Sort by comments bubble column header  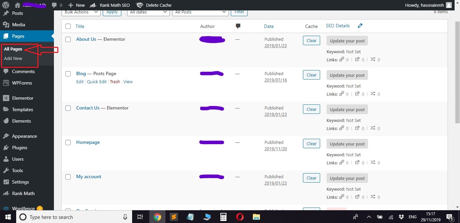[x=238, y=26]
